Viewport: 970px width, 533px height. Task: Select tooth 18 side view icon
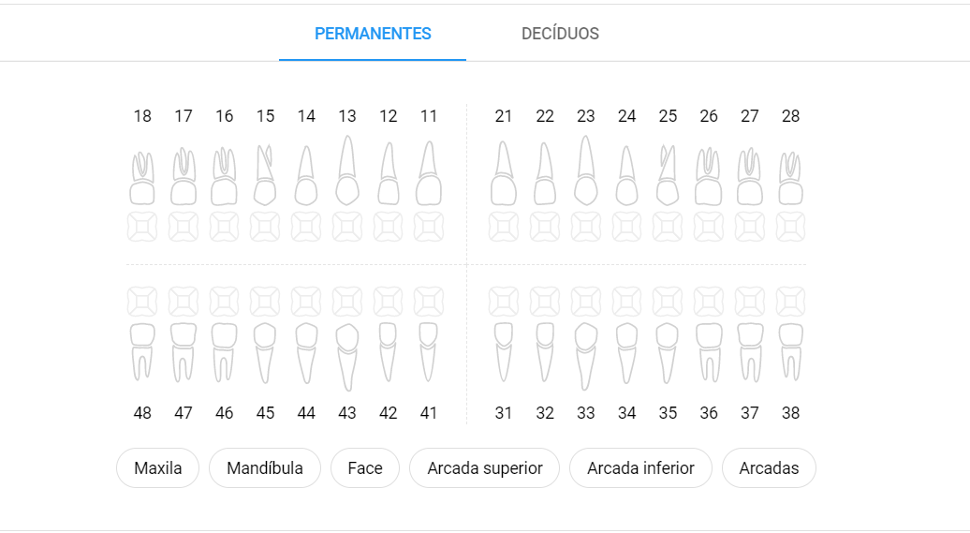[142, 178]
